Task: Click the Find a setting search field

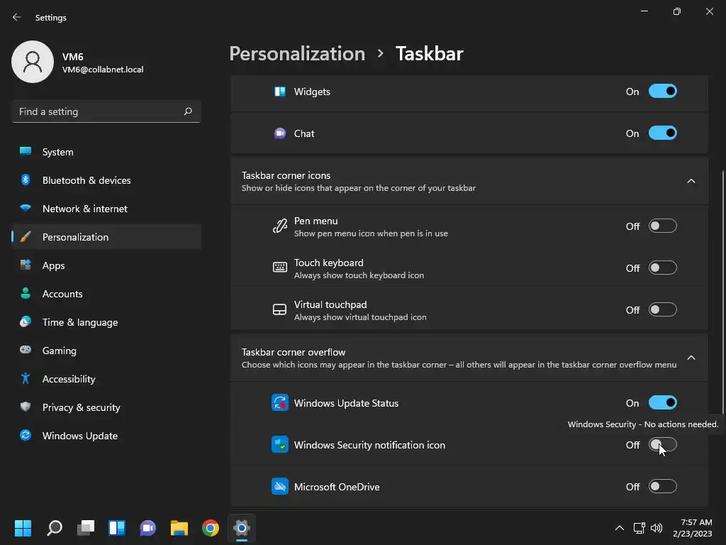Action: [x=106, y=111]
